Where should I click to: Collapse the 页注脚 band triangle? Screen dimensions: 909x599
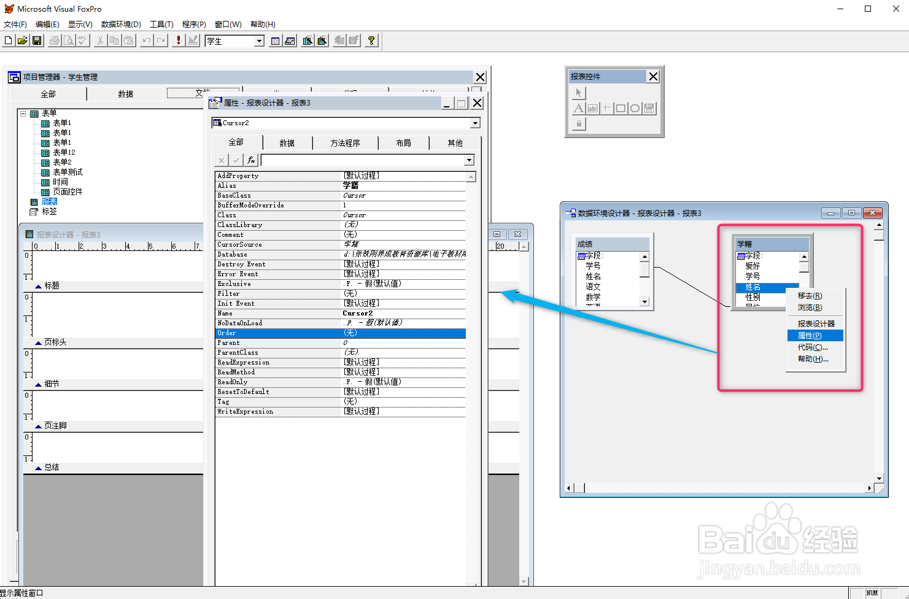[38, 427]
